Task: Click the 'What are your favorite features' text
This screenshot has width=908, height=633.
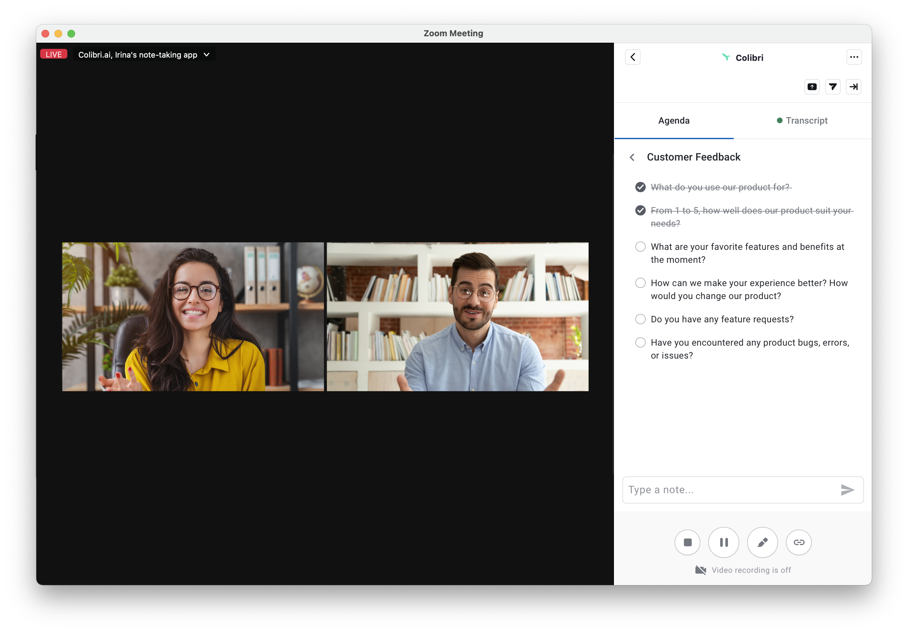Action: 747,253
